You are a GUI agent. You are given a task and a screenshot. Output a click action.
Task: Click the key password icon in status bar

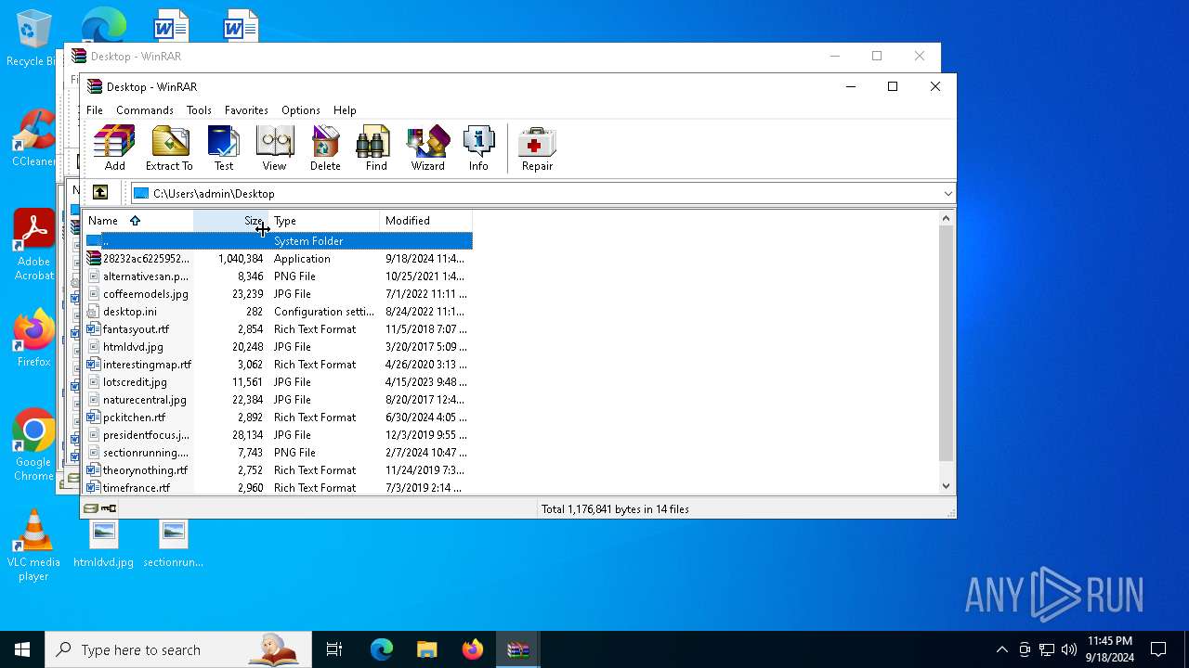pos(109,508)
